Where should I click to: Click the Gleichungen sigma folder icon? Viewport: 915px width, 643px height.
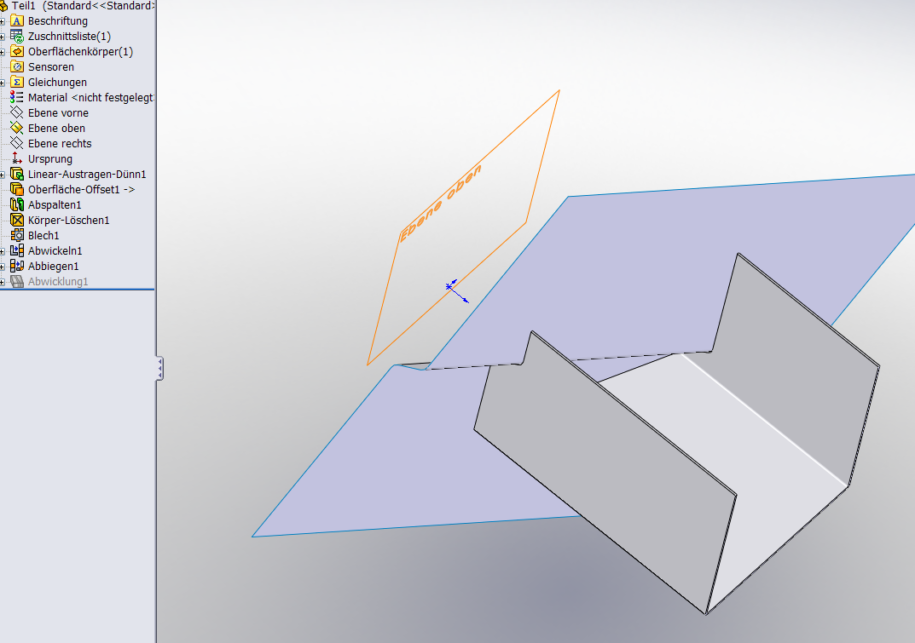click(x=17, y=83)
